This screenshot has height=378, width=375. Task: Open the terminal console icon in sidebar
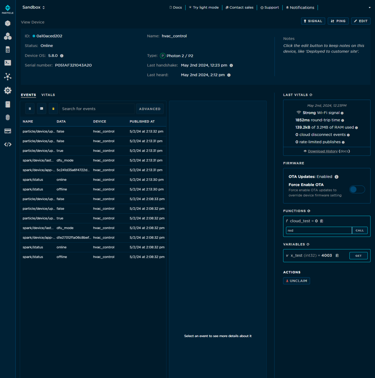[x=8, y=63]
